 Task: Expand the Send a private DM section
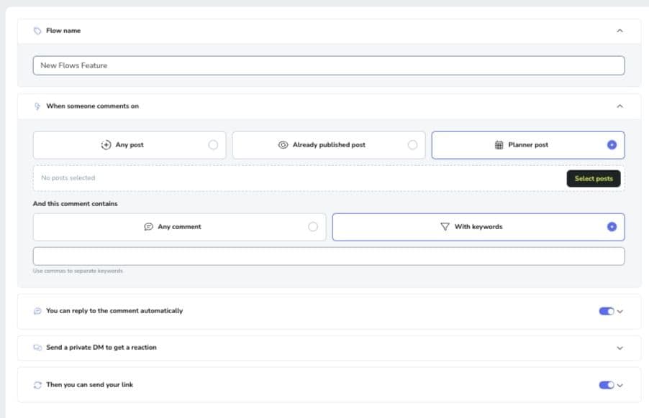619,348
